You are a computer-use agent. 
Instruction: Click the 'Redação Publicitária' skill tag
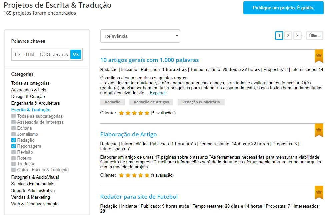coord(201,102)
